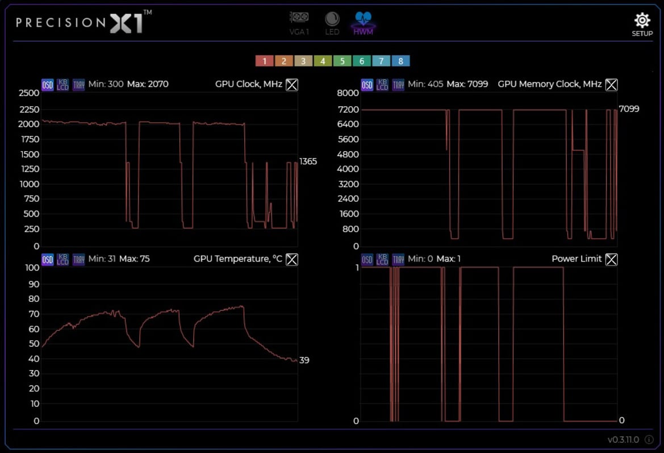Choose monitor slot 5

342,61
